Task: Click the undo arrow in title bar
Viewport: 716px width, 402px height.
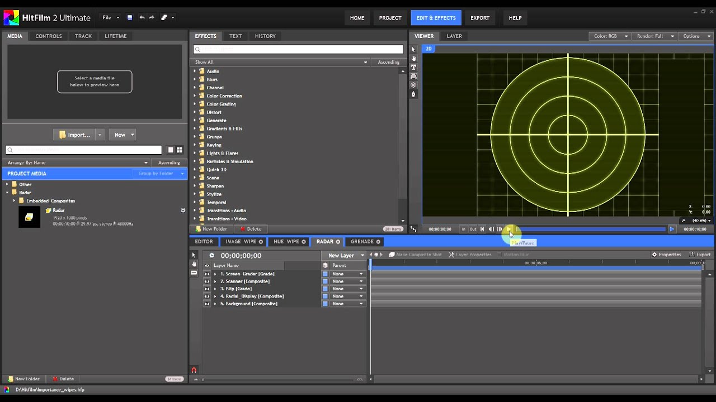Action: [142, 18]
